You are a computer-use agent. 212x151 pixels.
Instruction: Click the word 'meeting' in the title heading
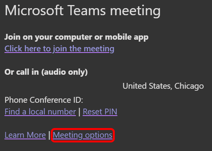pos(135,11)
